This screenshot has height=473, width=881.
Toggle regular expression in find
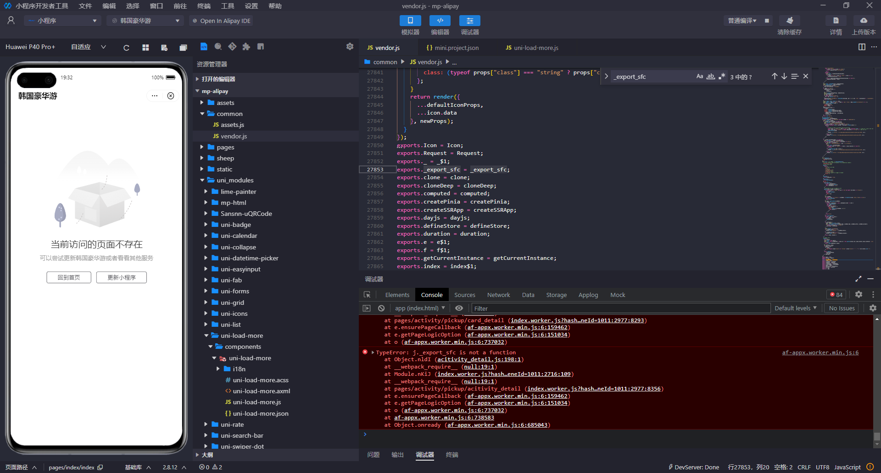722,77
